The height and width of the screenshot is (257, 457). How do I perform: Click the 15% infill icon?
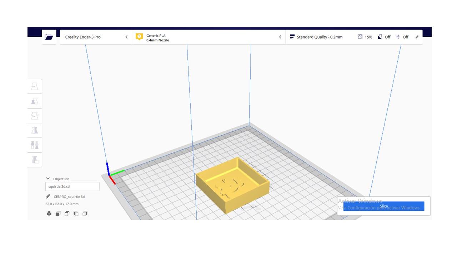[360, 37]
